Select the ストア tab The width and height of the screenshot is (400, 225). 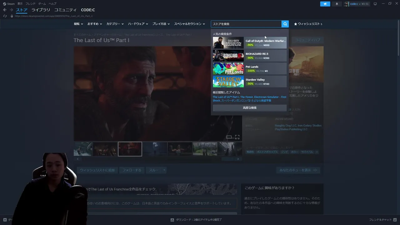(x=22, y=10)
